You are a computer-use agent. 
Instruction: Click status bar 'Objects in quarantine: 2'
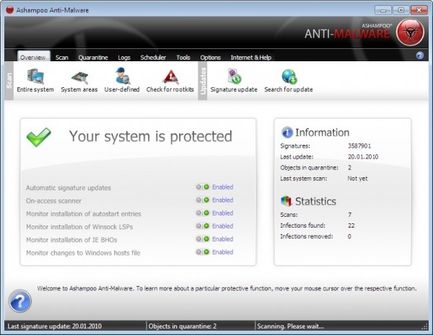(x=183, y=326)
